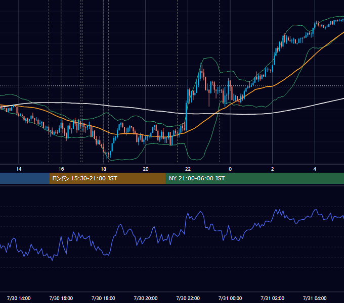
Task: Click hour label 18 on upper axis
Action: tap(103, 169)
